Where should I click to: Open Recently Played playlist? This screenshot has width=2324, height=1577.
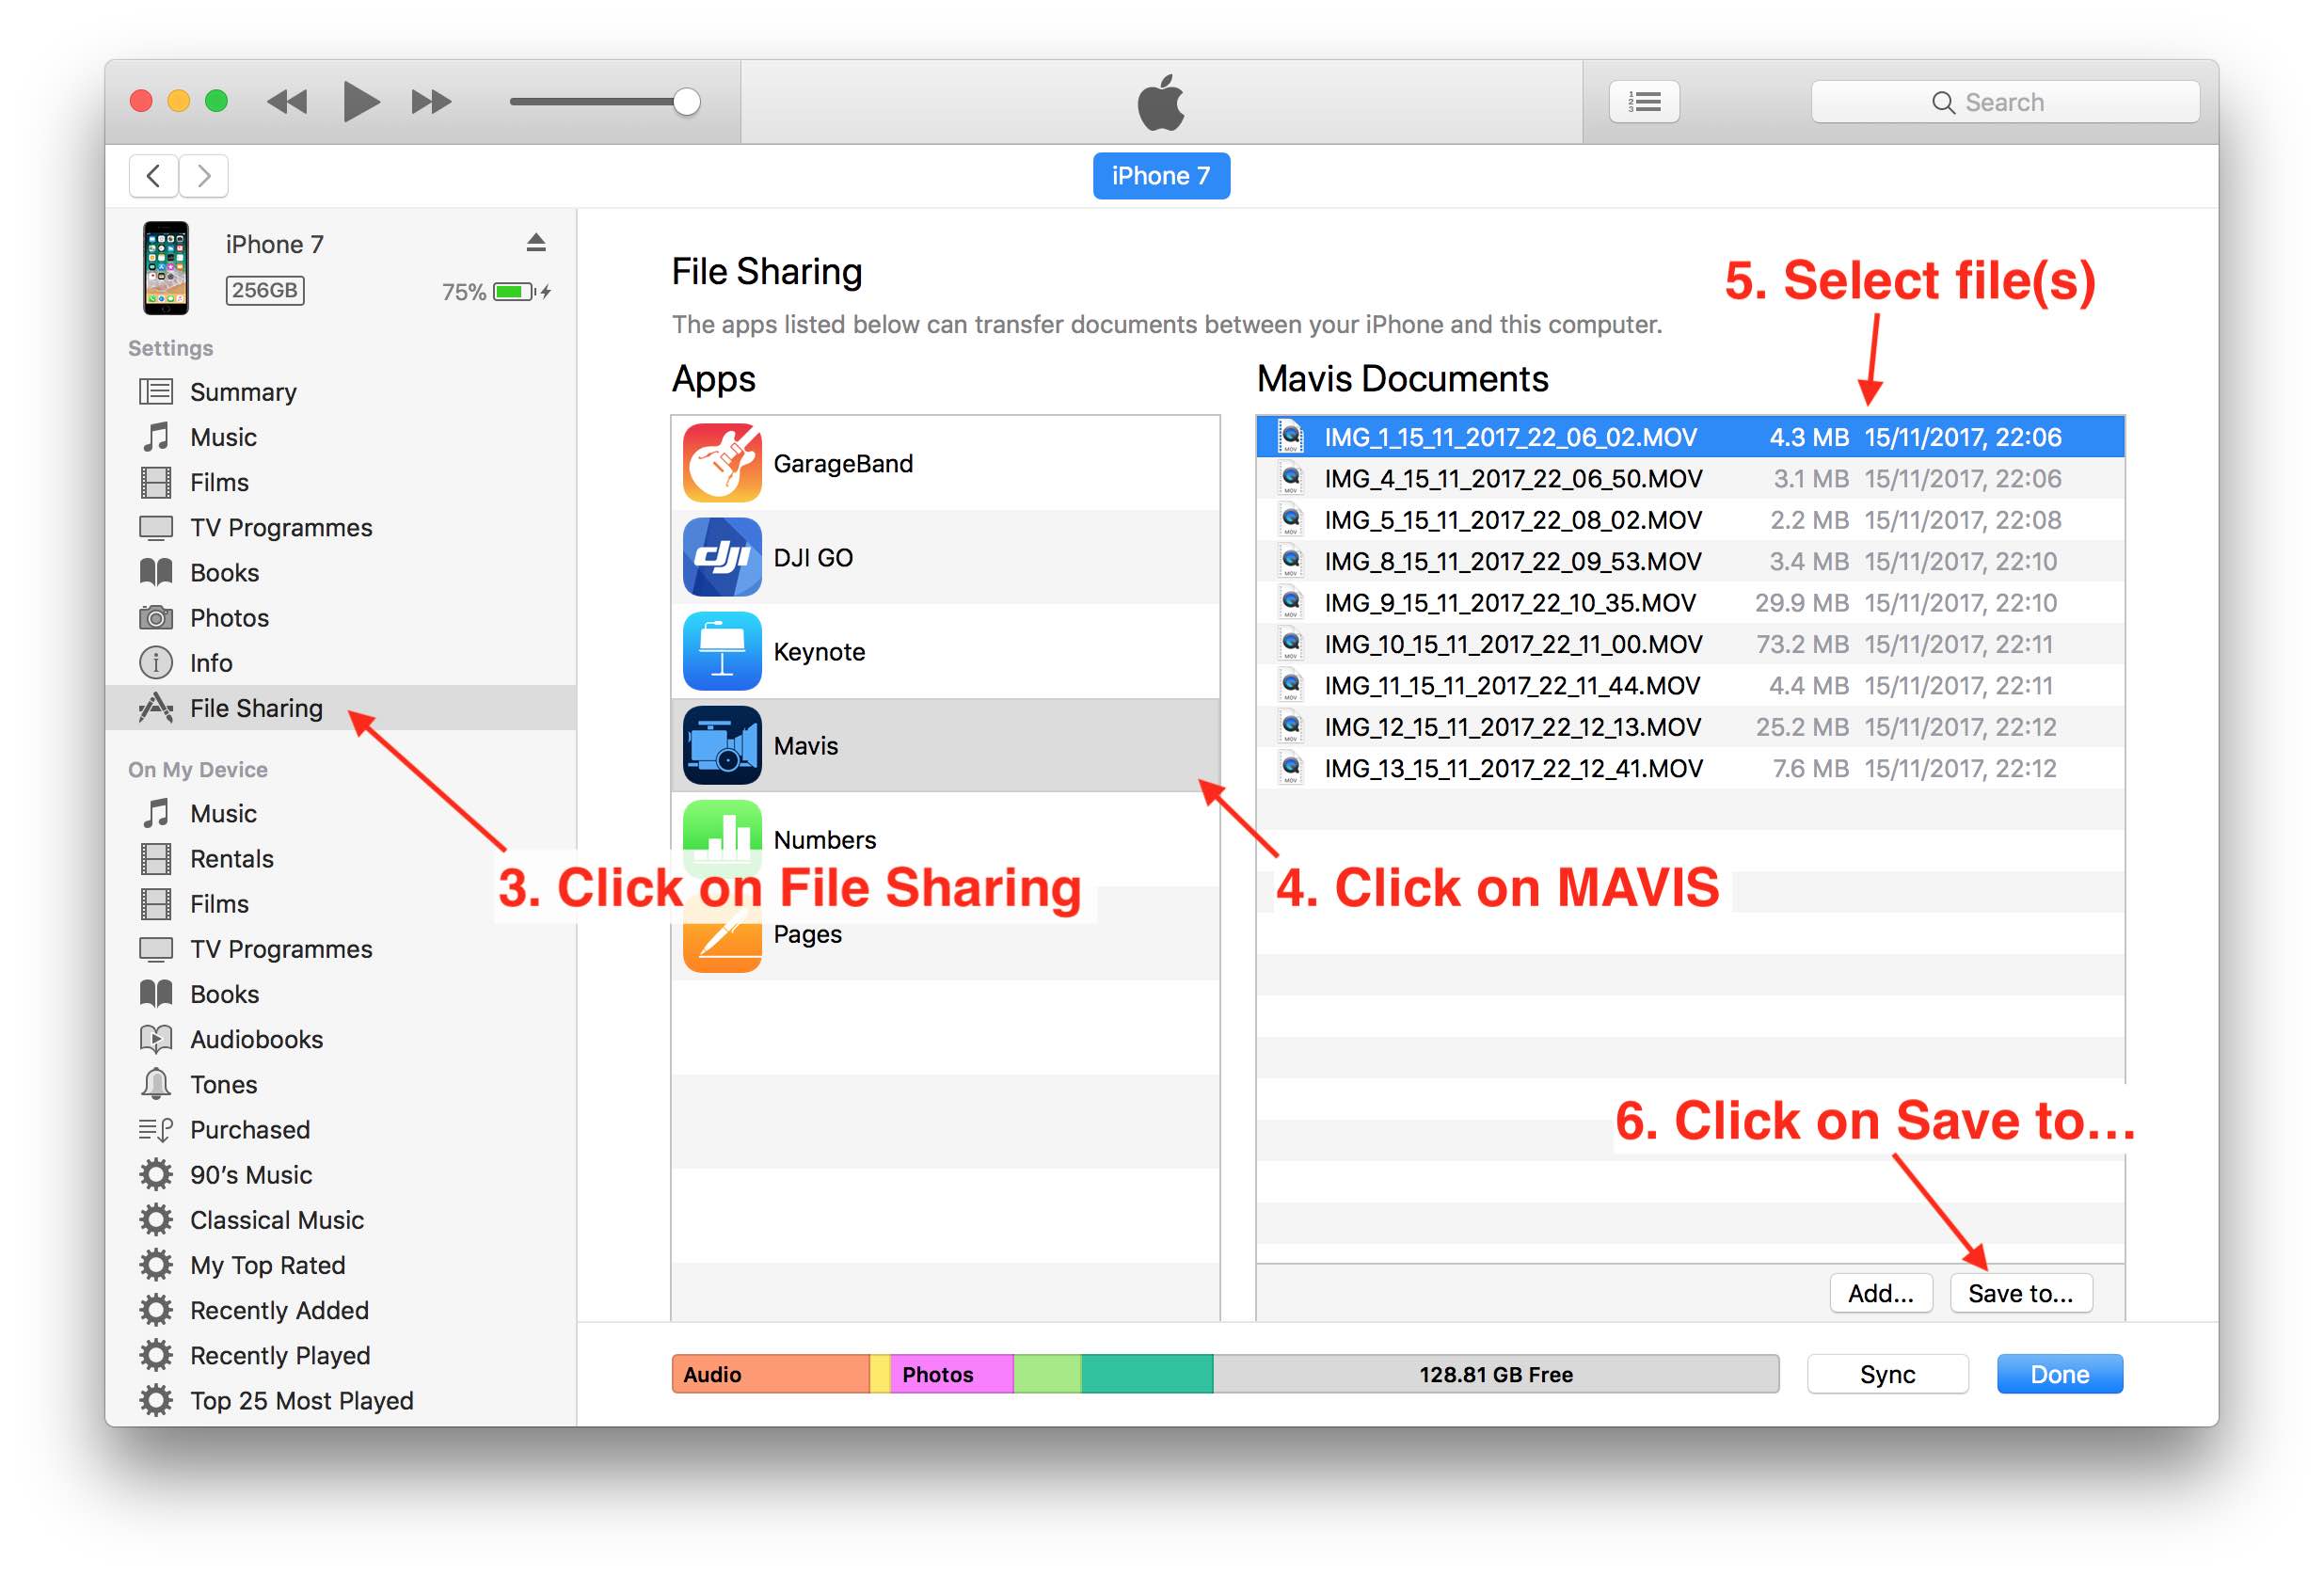point(340,1355)
